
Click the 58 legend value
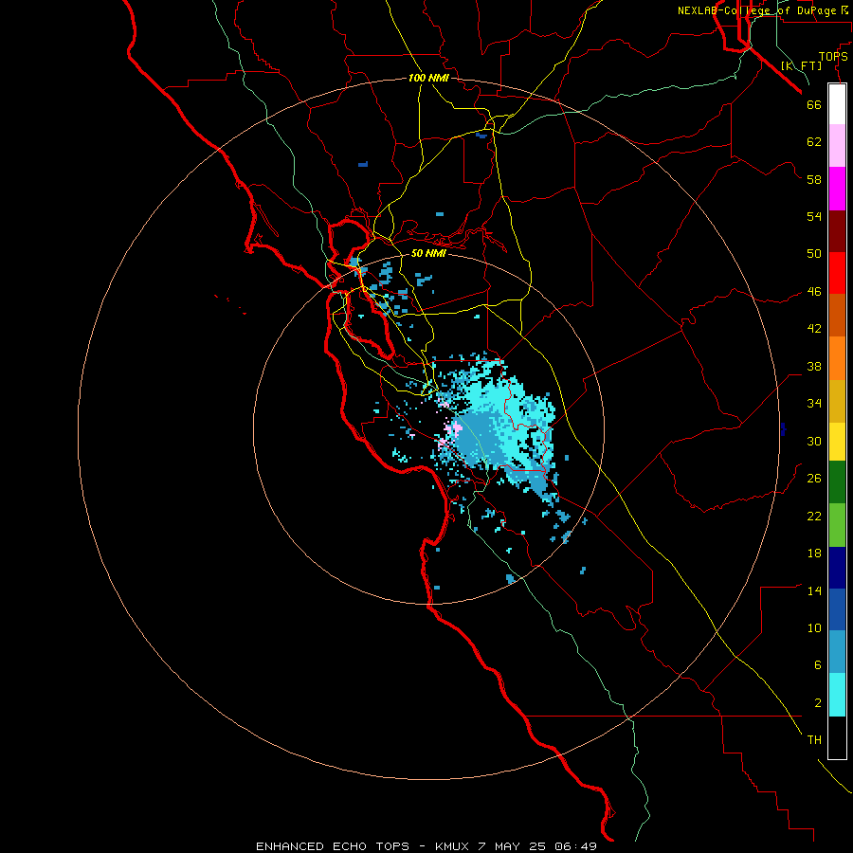814,179
